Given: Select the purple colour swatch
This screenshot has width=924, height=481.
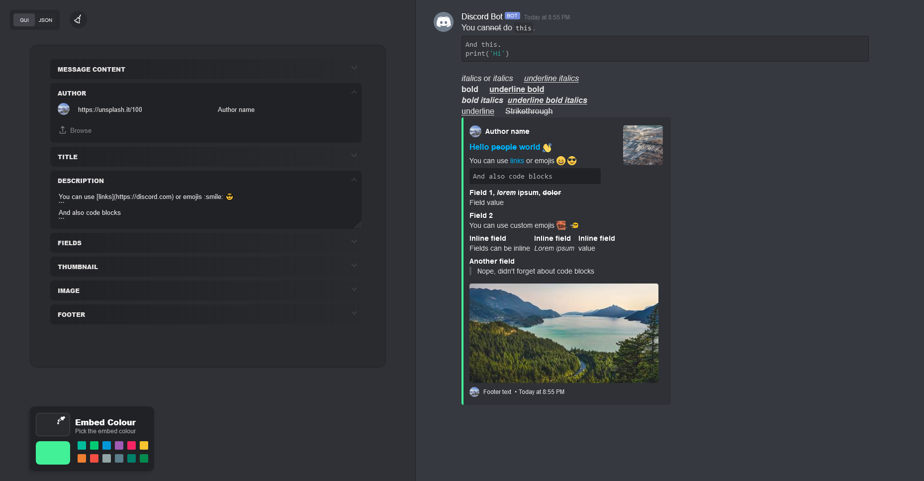Looking at the screenshot, I should click(119, 445).
